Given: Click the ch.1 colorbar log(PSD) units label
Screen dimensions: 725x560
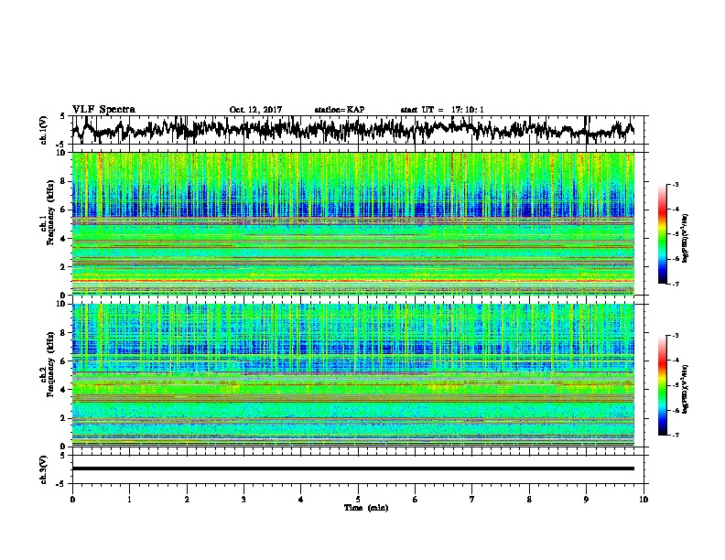Looking at the screenshot, I should (x=686, y=238).
